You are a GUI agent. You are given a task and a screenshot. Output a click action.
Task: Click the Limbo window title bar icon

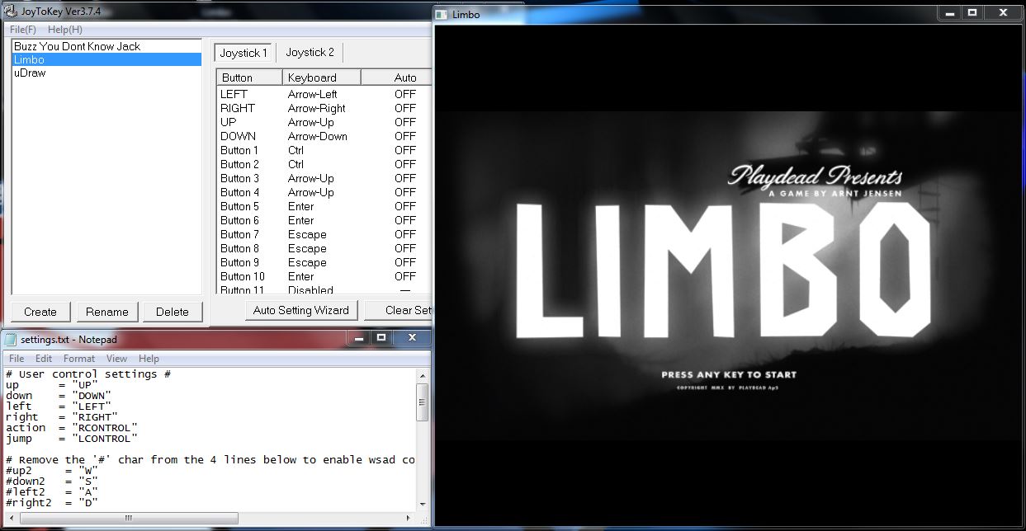coord(442,14)
